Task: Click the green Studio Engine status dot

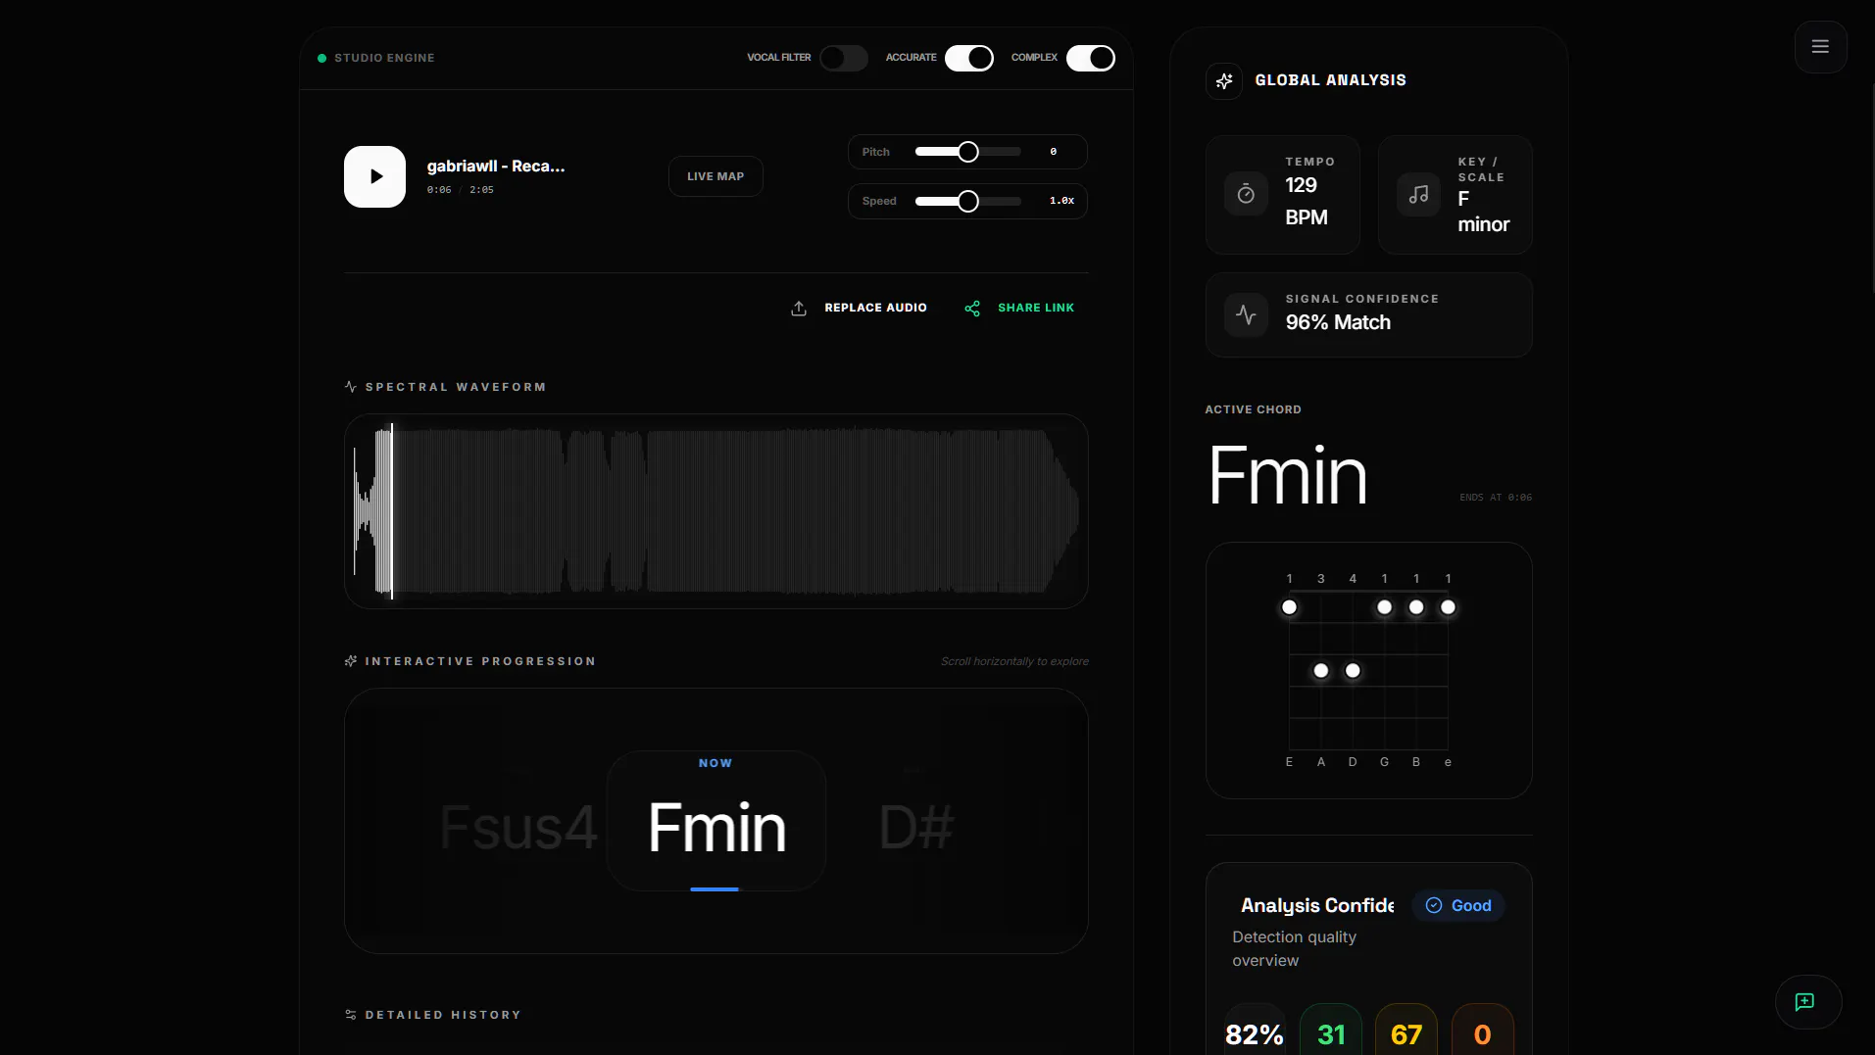Action: [x=321, y=58]
